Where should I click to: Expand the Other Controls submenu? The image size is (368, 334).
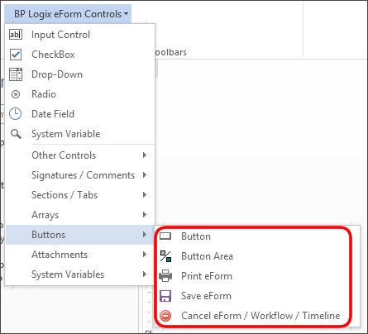80,155
